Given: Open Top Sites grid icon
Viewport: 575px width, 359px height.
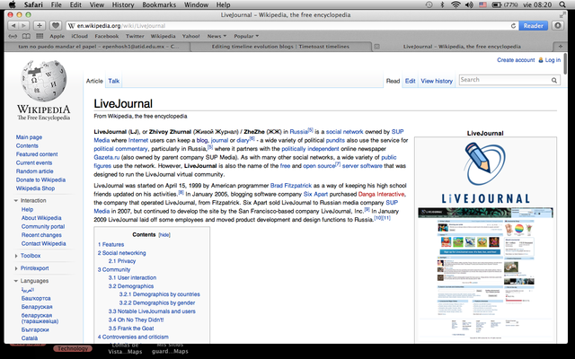Looking at the screenshot, I should pyautogui.click(x=40, y=36).
